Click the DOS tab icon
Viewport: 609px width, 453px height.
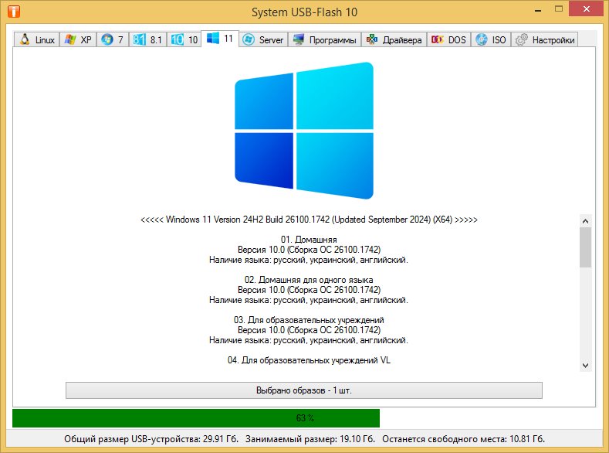[x=438, y=40]
